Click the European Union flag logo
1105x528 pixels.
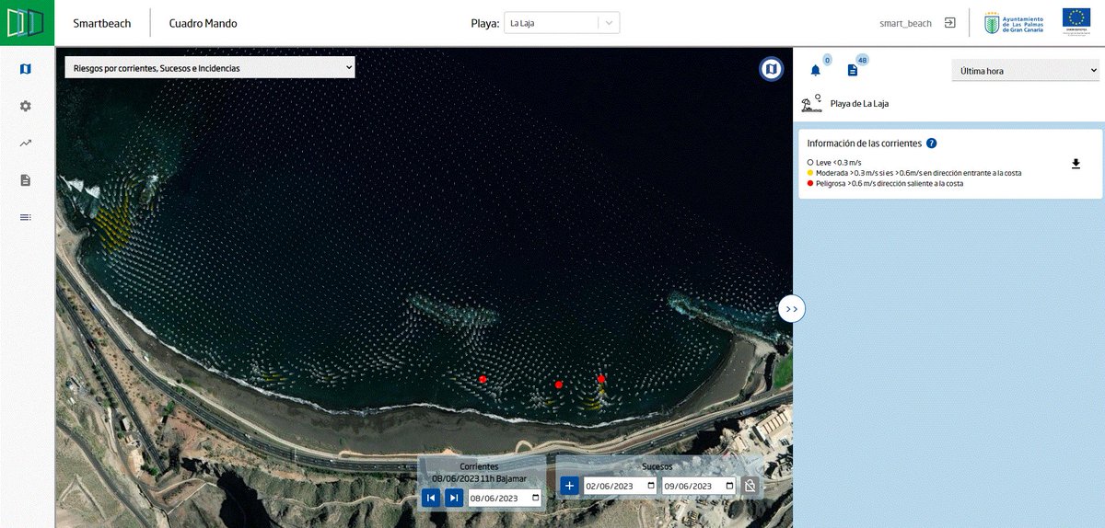tap(1076, 22)
